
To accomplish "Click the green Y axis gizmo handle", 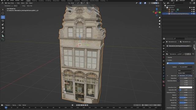I will [x=160, y=12].
